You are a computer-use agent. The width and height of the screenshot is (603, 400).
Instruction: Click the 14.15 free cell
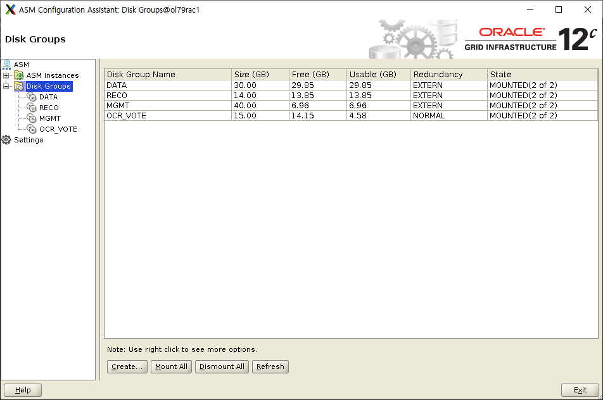click(x=318, y=115)
